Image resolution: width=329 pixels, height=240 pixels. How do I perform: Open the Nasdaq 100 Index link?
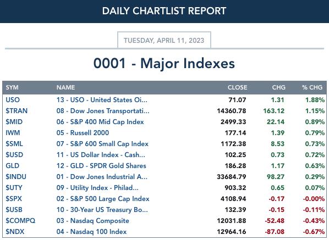pos(91,232)
